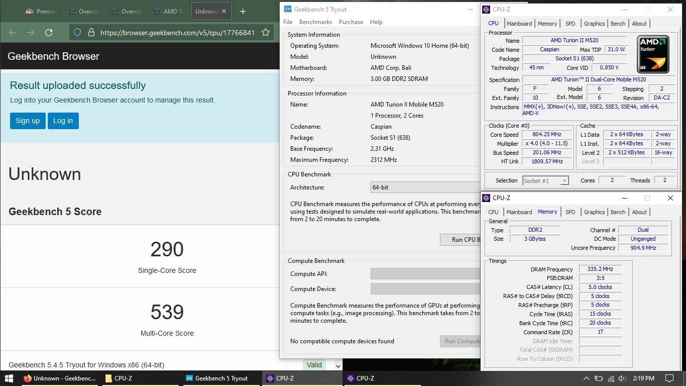Click the HT Link 1809.57 MHz value
Viewport: 686px width, 386px height.
(x=546, y=162)
